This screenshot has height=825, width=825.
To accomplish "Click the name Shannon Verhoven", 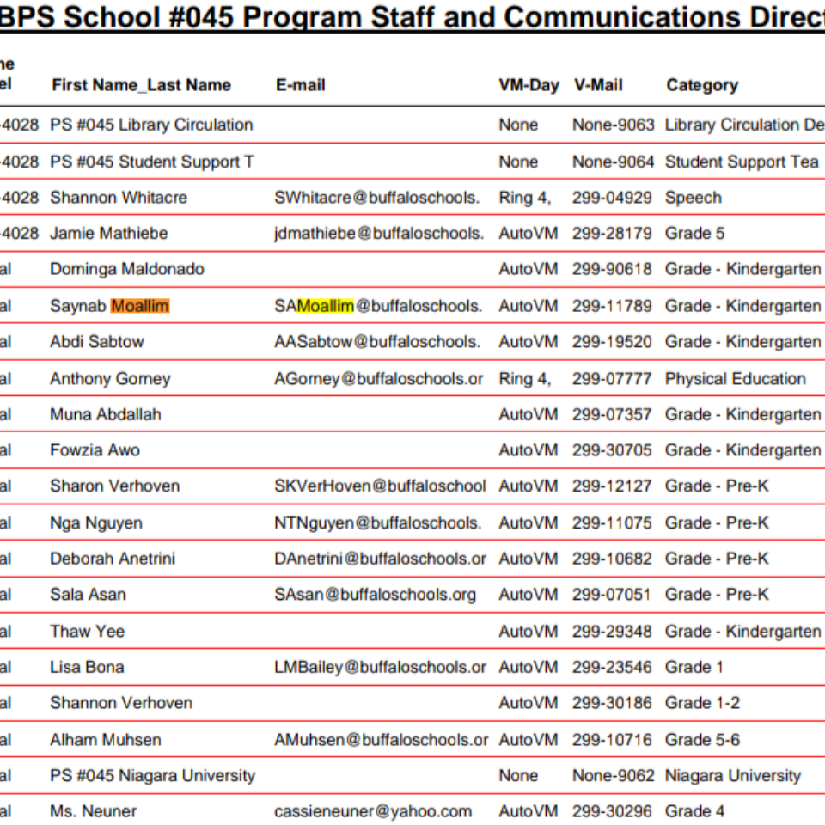I will [x=121, y=702].
